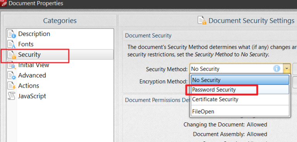Click the Advanced gear document icon
Viewport: 297px width, 142px height.
click(x=12, y=76)
